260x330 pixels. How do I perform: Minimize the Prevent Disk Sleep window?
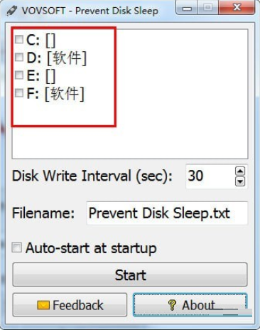[x=187, y=9]
